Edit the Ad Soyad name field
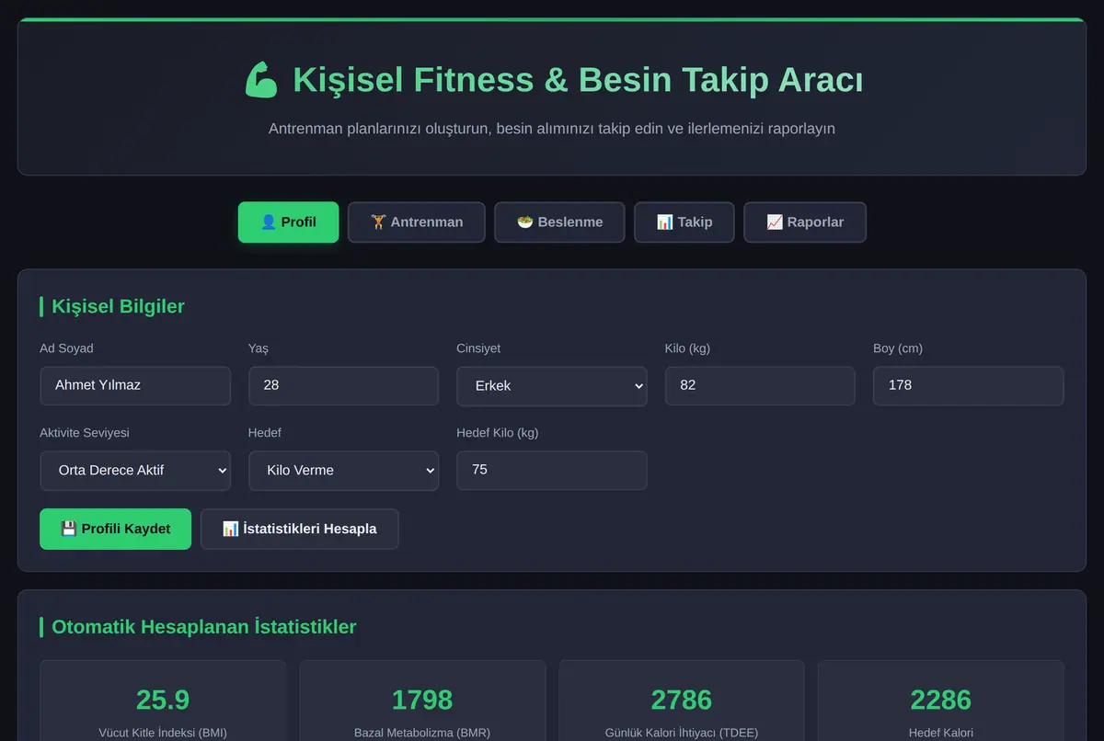The width and height of the screenshot is (1104, 741). pos(135,385)
